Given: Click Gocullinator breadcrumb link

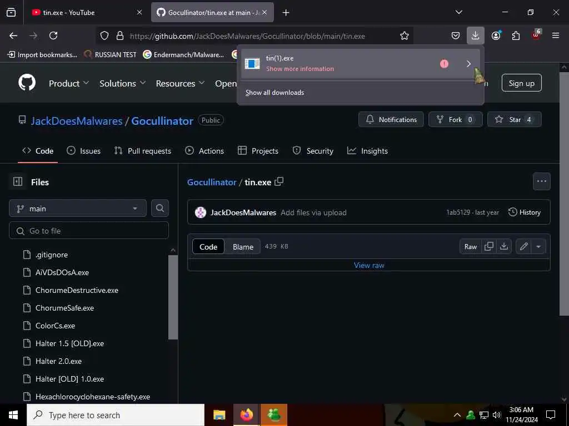Looking at the screenshot, I should pos(212,182).
